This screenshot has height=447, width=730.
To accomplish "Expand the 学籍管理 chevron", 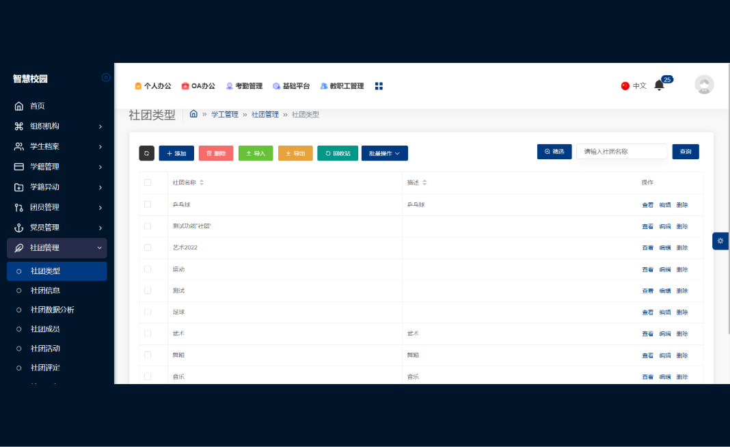I will tap(100, 167).
